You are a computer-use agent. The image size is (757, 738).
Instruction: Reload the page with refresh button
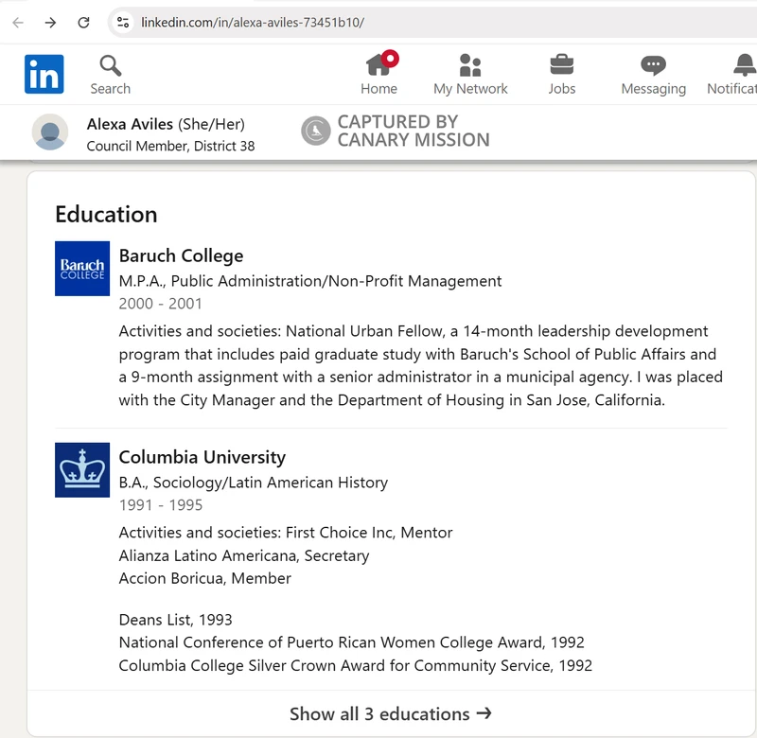pyautogui.click(x=83, y=23)
